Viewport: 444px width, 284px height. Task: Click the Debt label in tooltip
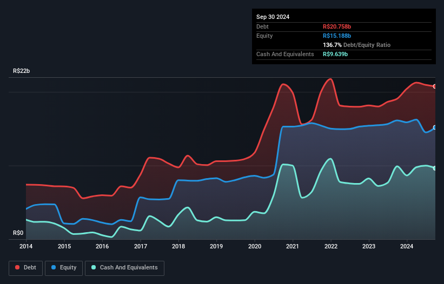(x=262, y=26)
